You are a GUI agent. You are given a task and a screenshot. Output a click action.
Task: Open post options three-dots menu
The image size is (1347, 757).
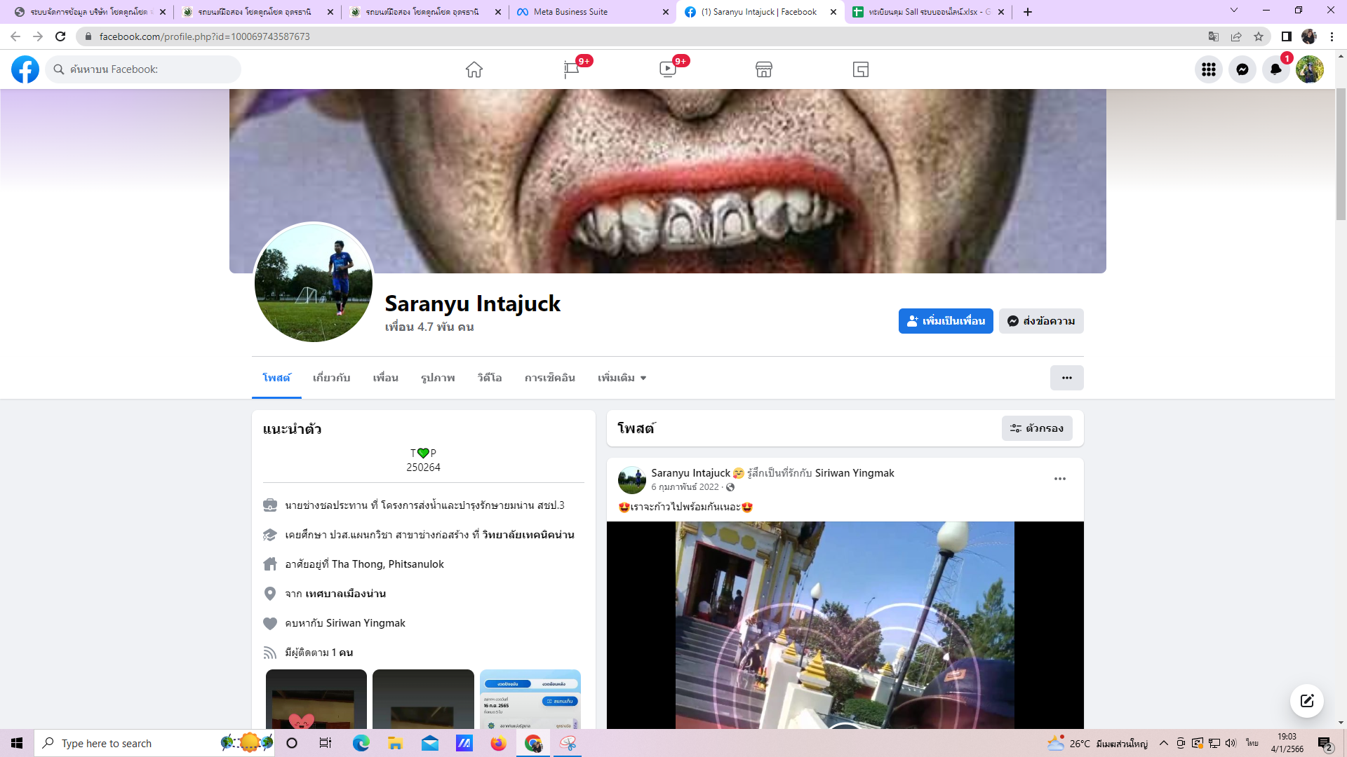[1059, 479]
